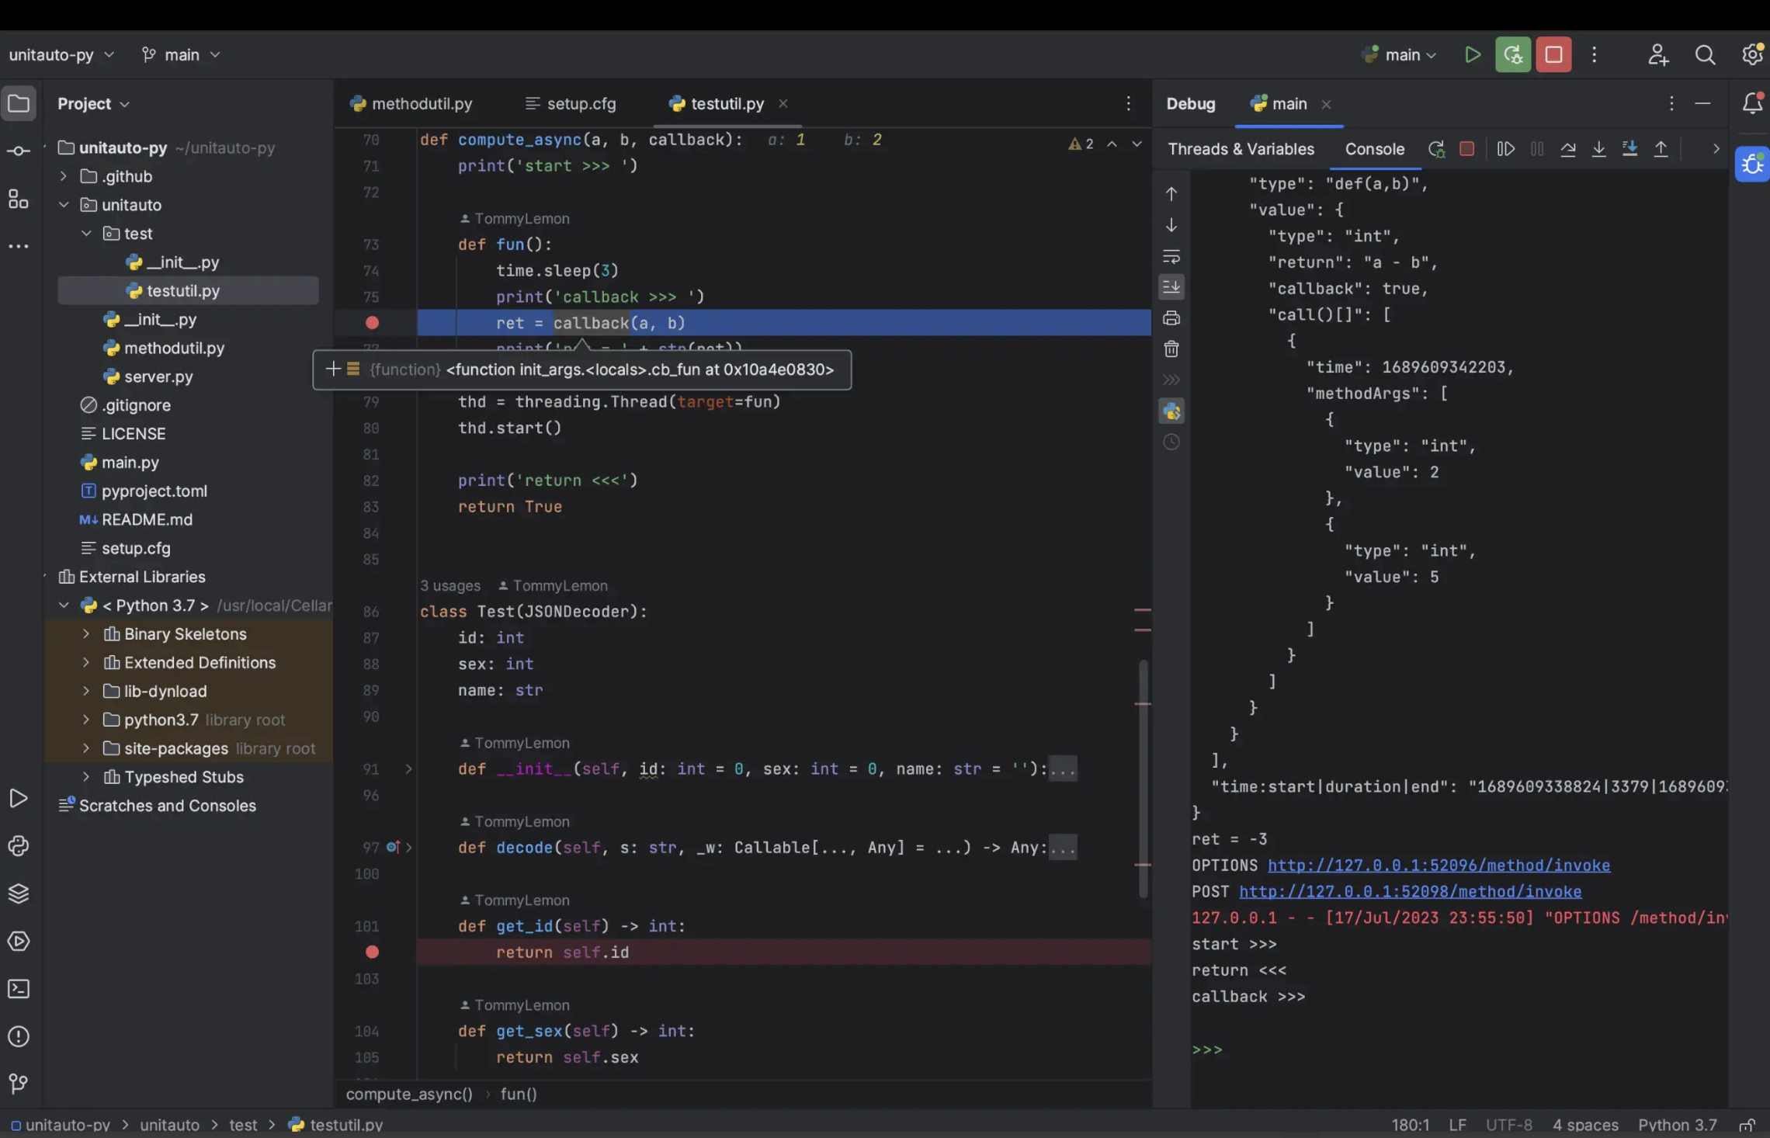Open the POST 127.0.0.1:52098 invoke link
1770x1138 pixels.
click(x=1410, y=891)
